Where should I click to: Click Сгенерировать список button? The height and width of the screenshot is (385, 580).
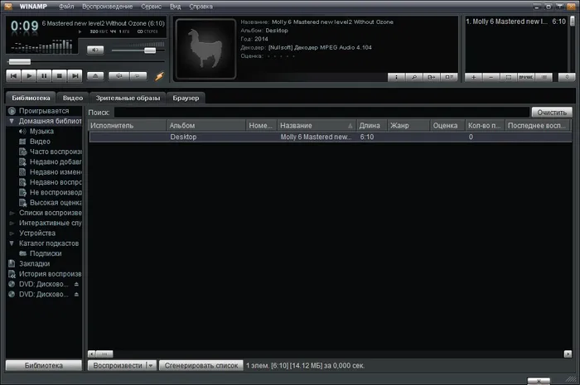[x=201, y=365]
